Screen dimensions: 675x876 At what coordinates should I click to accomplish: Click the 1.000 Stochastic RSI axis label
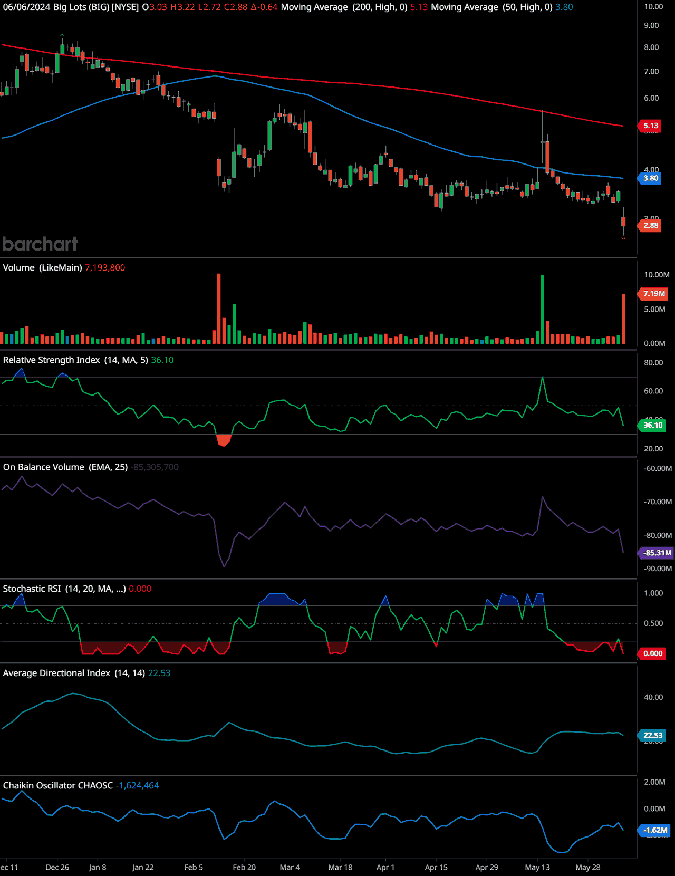653,593
